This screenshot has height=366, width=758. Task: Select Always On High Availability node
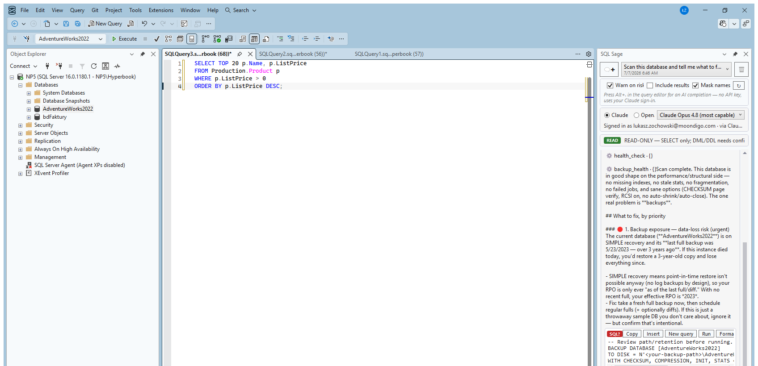click(x=67, y=149)
